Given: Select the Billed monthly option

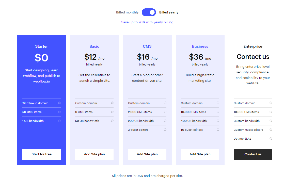Looking at the screenshot, I should tap(127, 12).
